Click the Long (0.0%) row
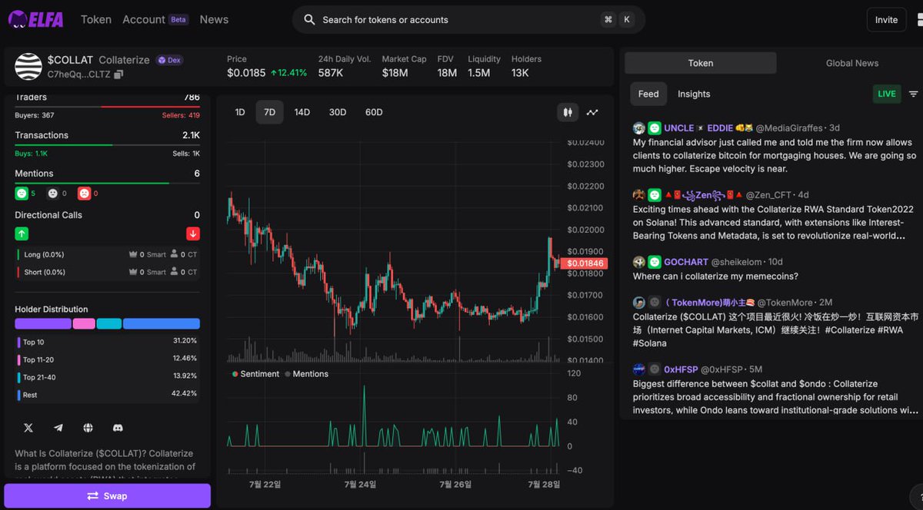Viewport: 923px width, 510px height. [x=107, y=254]
